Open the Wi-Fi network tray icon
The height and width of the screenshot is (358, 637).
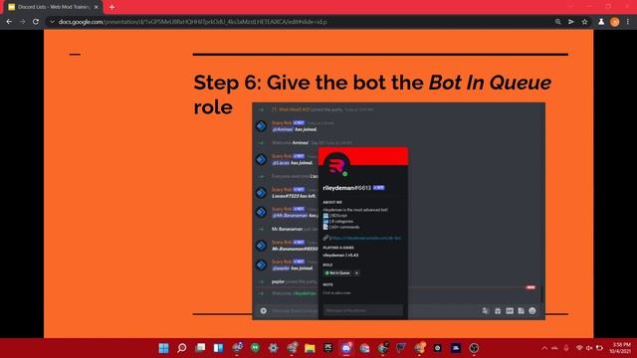579,348
